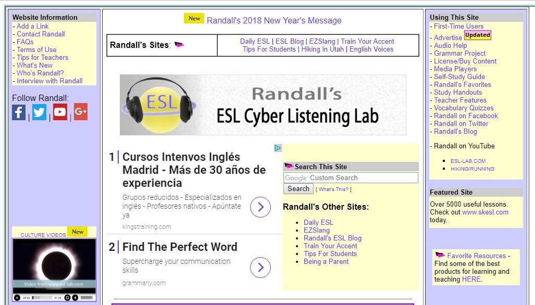Open English Voices link
535x305 pixels.
(371, 49)
